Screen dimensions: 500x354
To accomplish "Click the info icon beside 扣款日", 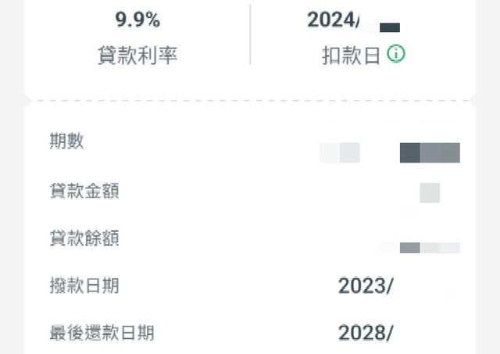I will tap(397, 55).
